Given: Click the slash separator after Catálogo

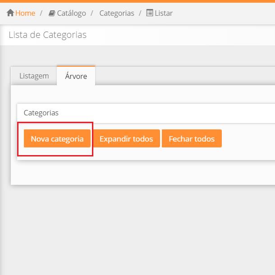Looking at the screenshot, I should [x=92, y=13].
